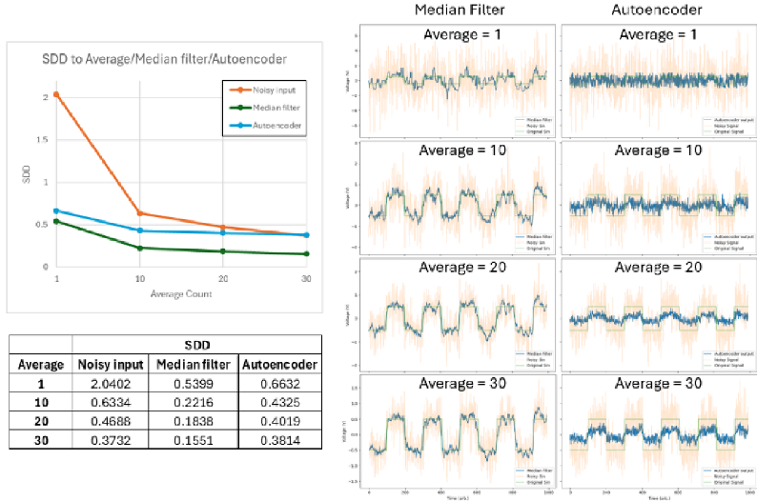This screenshot has width=757, height=501.
Task: Select the Average Count x-axis label
Action: pos(180,293)
